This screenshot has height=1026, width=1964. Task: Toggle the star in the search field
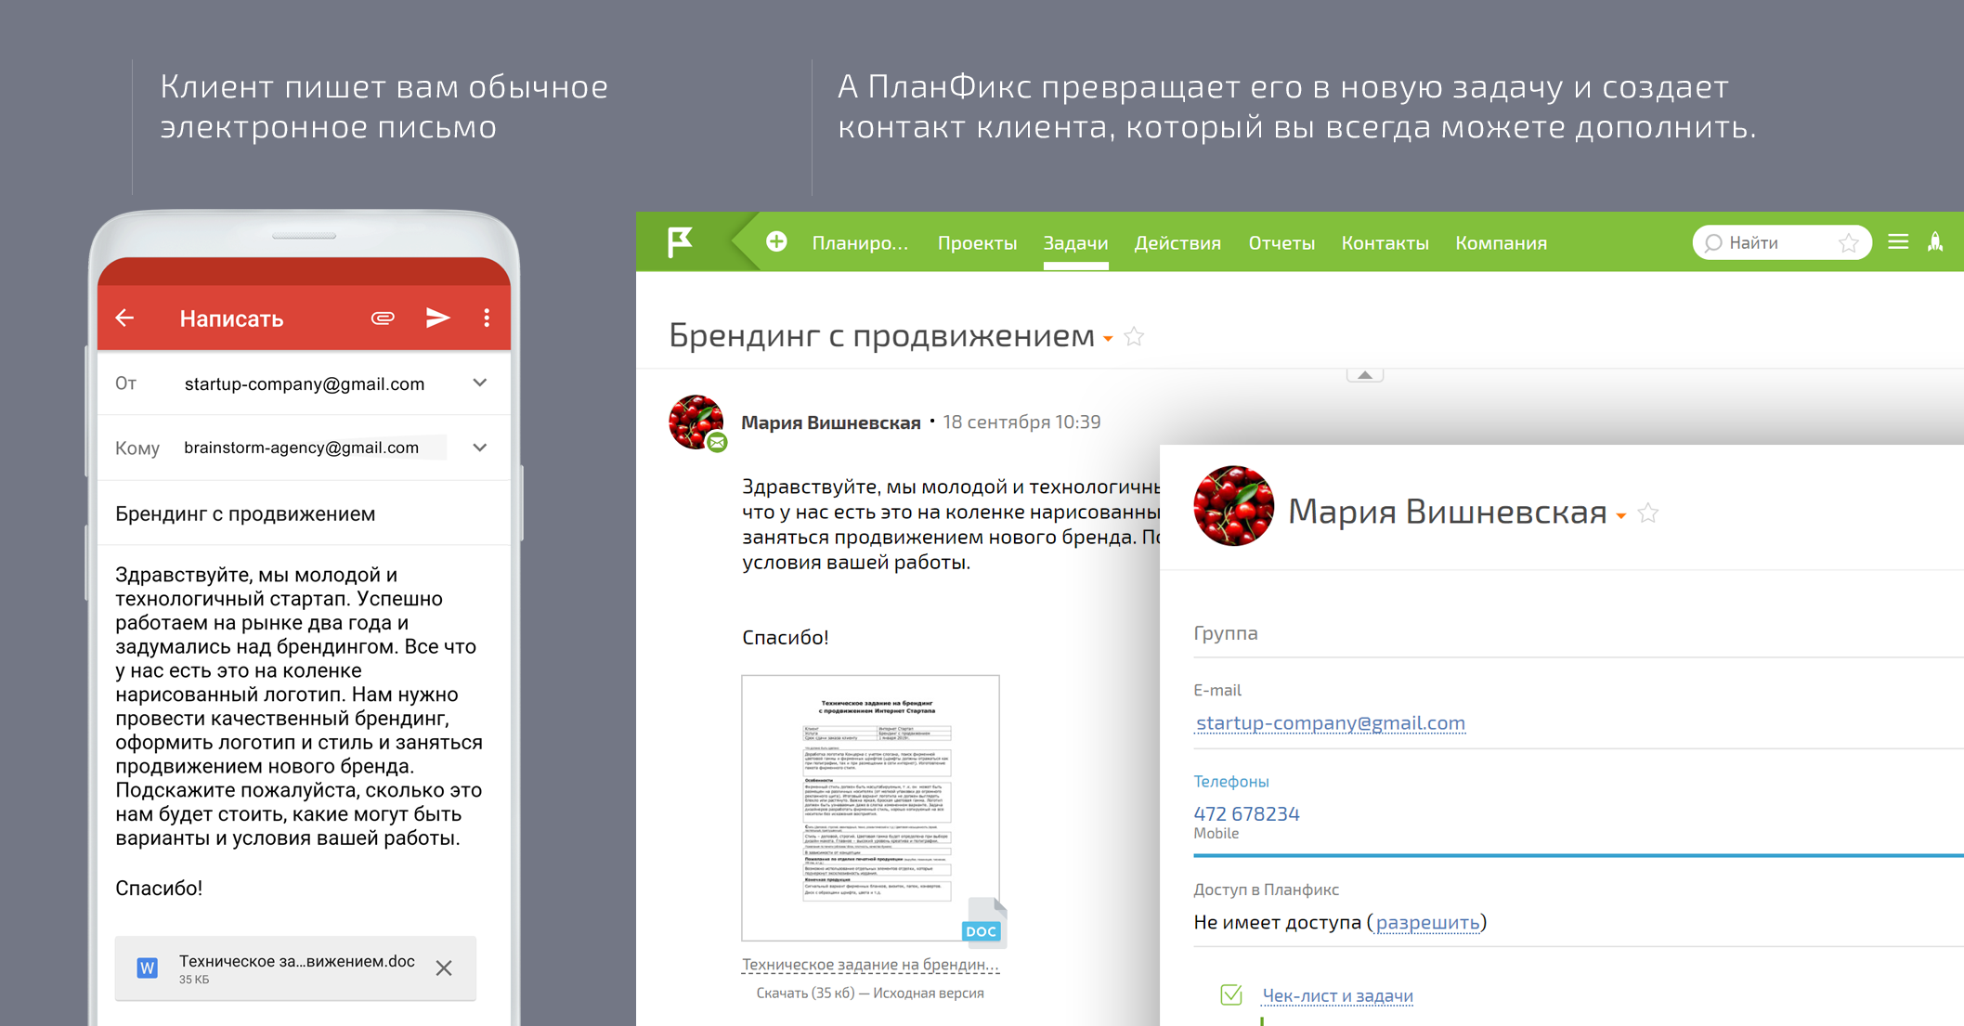[x=1848, y=243]
